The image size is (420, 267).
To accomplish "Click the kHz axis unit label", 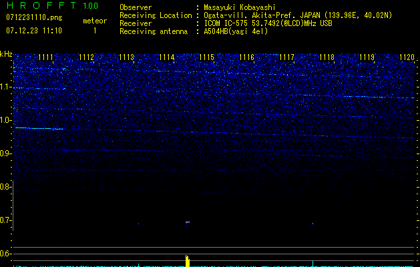I will 6,54.
